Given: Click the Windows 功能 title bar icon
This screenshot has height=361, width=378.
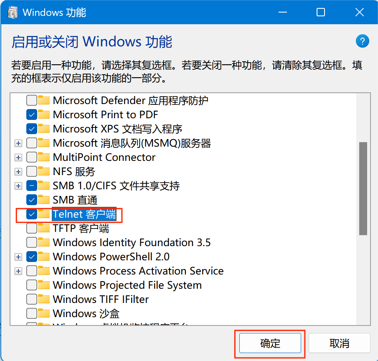Looking at the screenshot, I should [x=12, y=13].
